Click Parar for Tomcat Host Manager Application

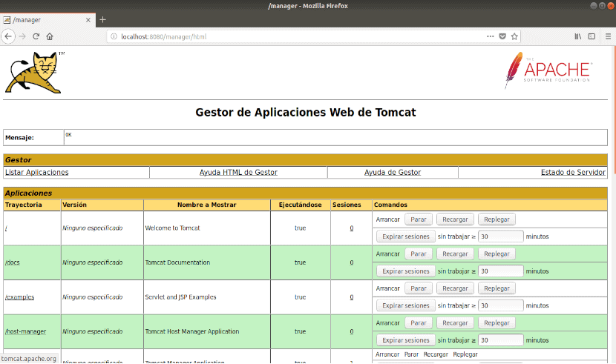pyautogui.click(x=419, y=322)
